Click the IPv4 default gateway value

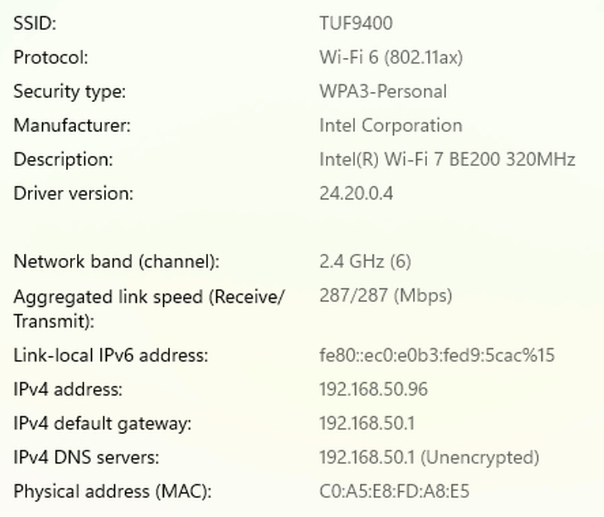point(367,423)
